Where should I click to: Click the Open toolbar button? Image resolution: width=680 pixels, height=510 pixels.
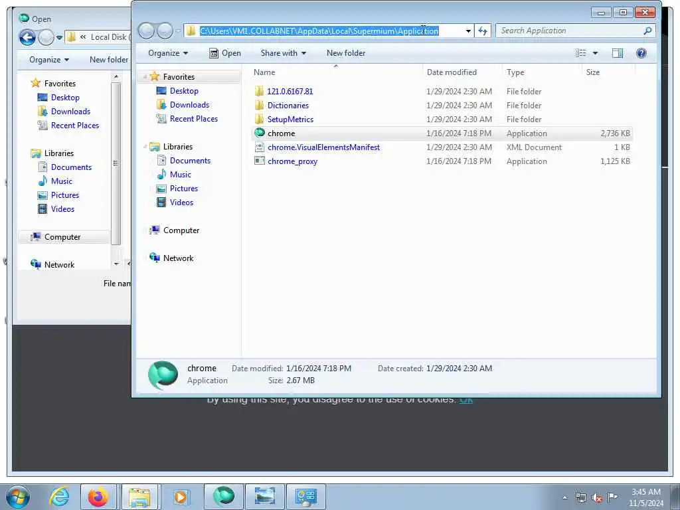pos(225,53)
